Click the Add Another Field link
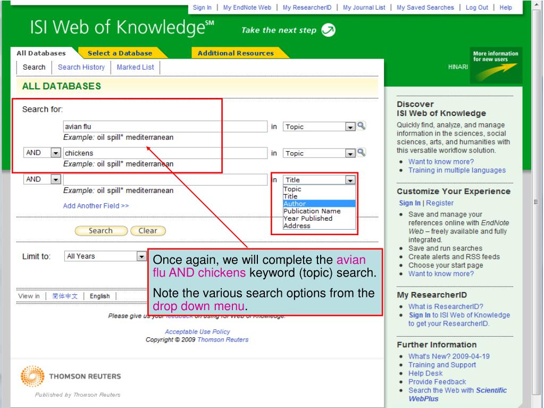544x408 pixels. 96,206
